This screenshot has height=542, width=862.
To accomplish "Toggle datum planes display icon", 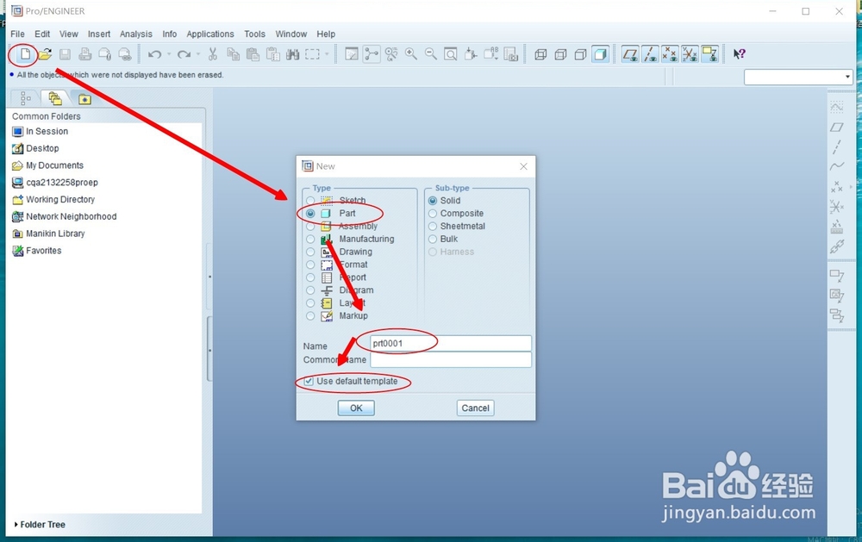I will (x=630, y=54).
